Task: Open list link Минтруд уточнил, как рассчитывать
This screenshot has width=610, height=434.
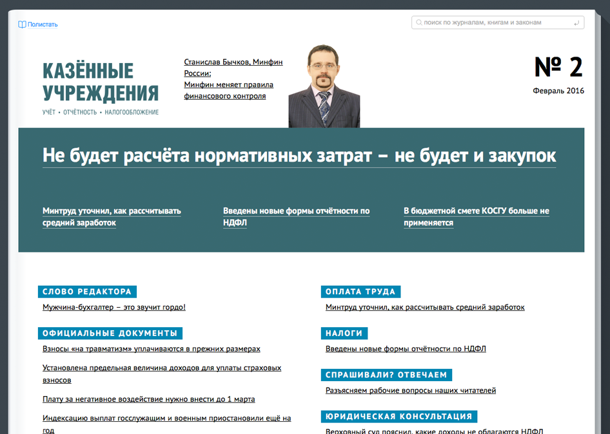Action: pyautogui.click(x=425, y=307)
